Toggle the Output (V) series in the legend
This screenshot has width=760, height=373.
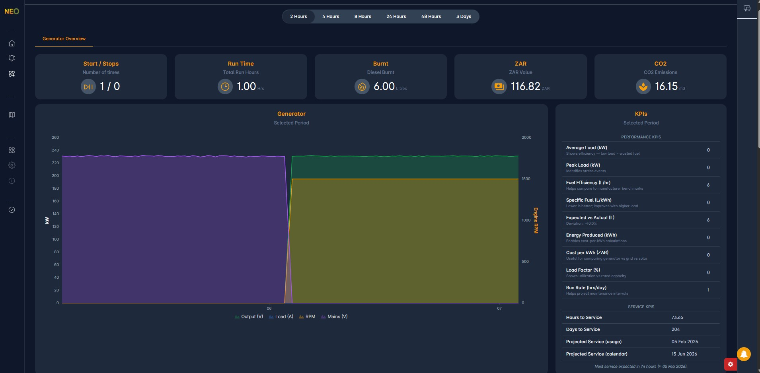249,317
